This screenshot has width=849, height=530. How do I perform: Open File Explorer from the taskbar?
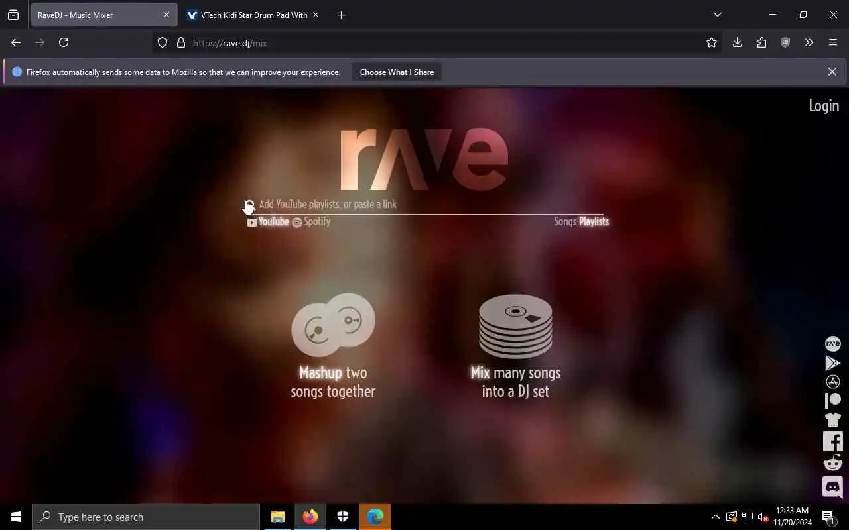click(x=278, y=517)
